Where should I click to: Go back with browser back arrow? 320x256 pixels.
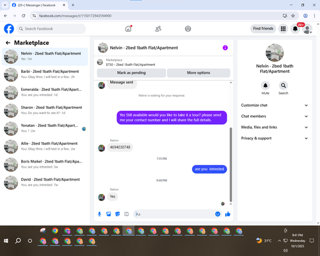coord(6,16)
